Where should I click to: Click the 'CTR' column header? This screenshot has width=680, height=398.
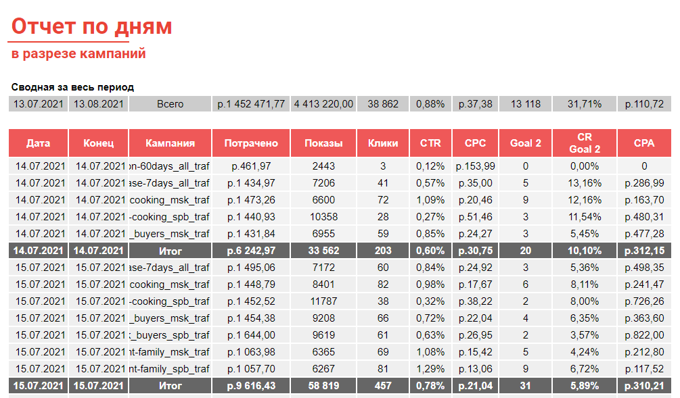[x=430, y=143]
